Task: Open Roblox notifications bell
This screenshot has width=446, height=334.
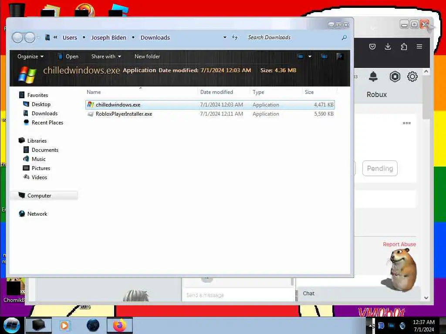Action: [373, 77]
